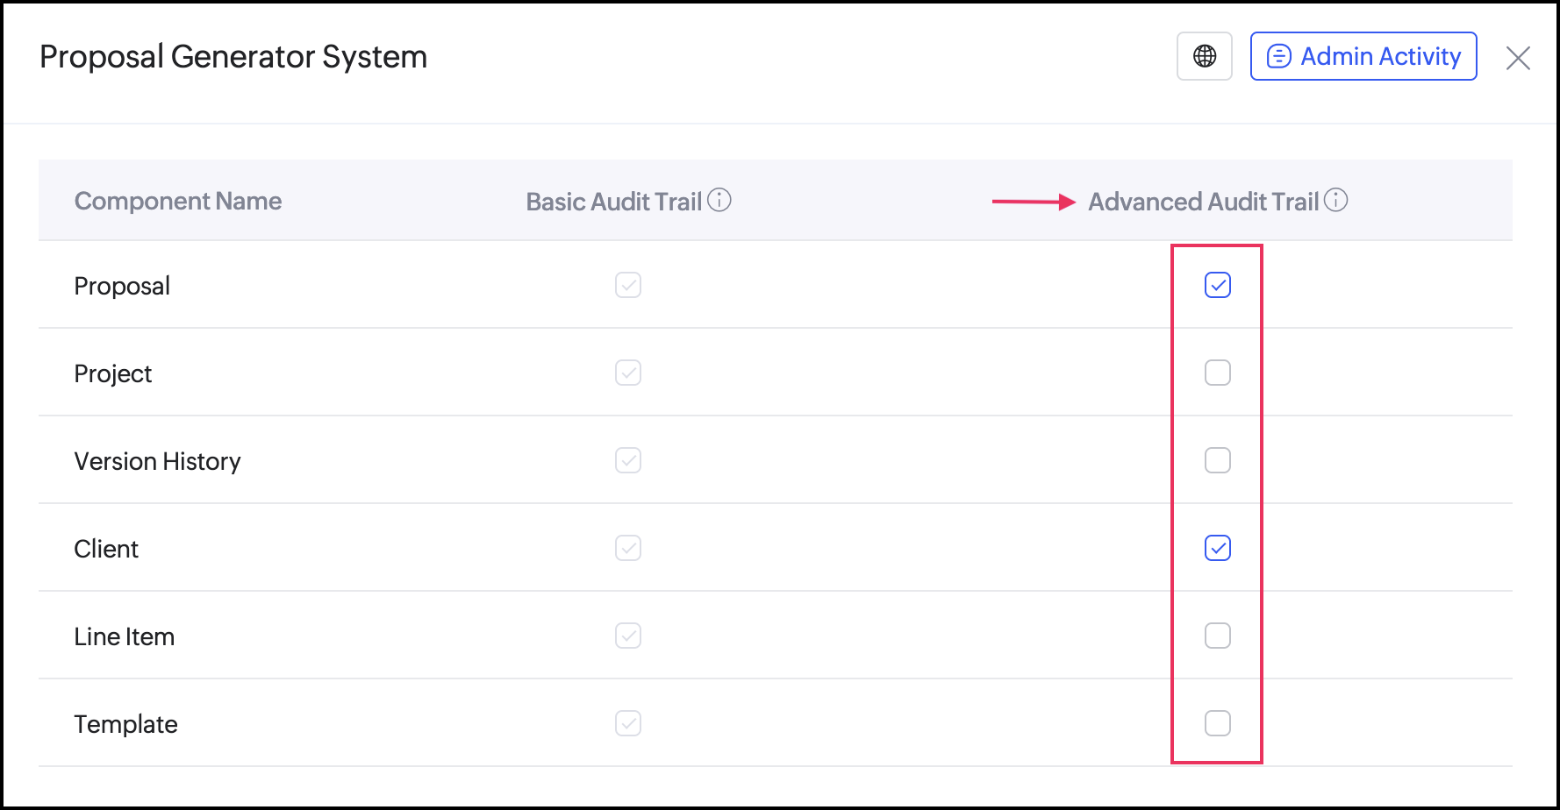The width and height of the screenshot is (1560, 810).
Task: Click Basic Audit Trail info icon
Action: 719,200
